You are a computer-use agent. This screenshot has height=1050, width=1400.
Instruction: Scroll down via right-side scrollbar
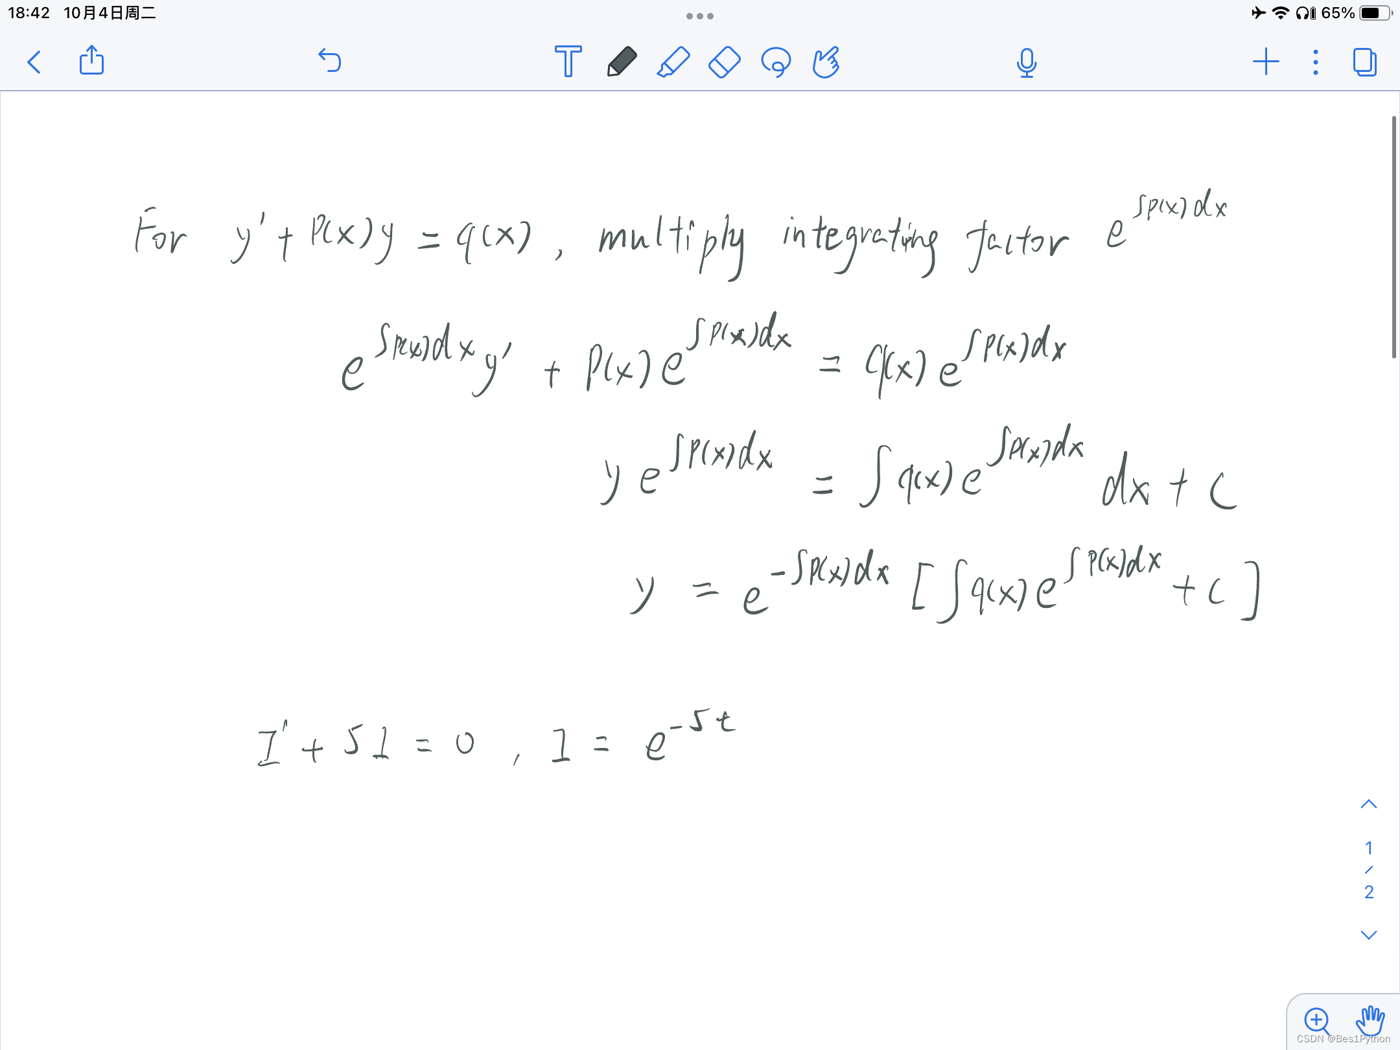pos(1370,933)
